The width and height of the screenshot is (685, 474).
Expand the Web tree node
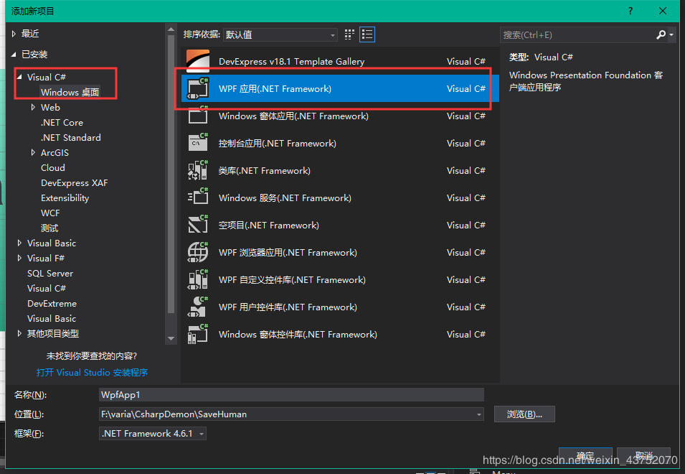click(x=33, y=107)
